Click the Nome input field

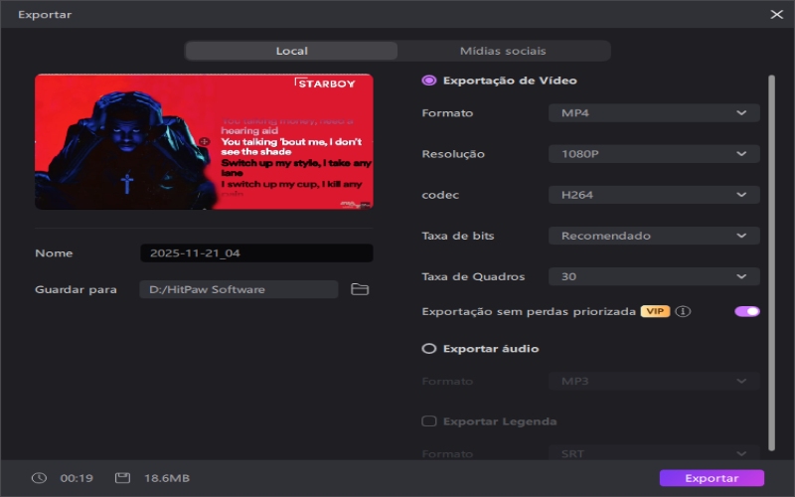coord(256,253)
